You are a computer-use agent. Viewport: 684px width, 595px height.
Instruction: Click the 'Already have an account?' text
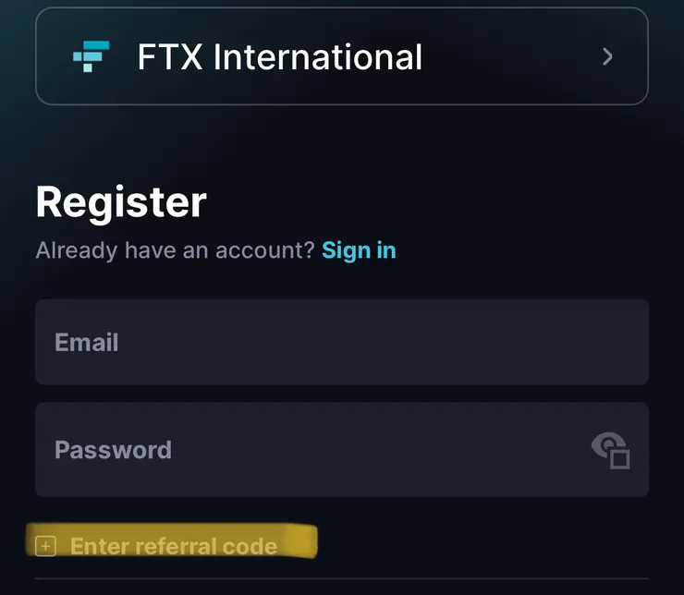coord(176,250)
